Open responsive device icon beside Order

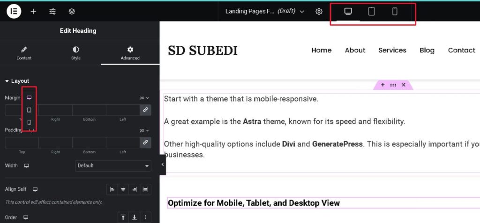point(26,217)
